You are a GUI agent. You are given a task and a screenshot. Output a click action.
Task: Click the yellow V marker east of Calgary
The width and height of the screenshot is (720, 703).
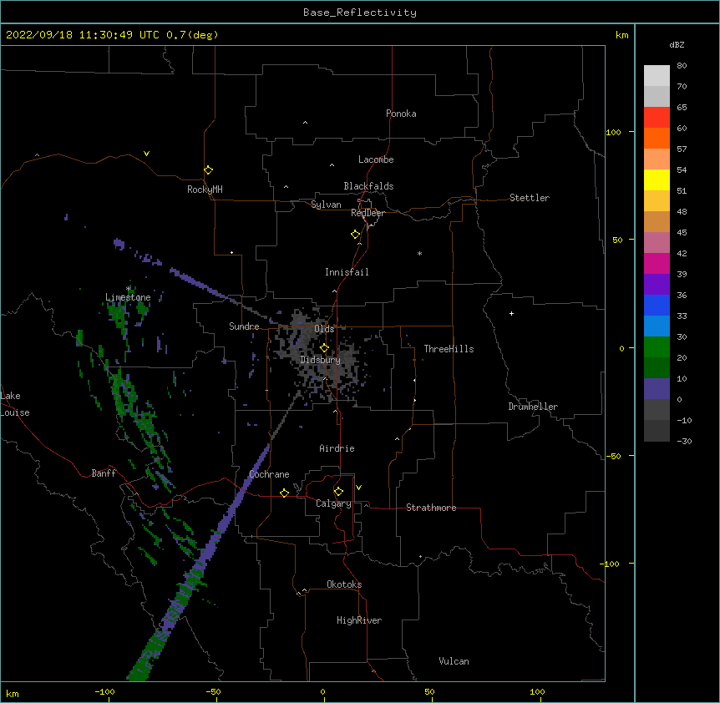(358, 488)
